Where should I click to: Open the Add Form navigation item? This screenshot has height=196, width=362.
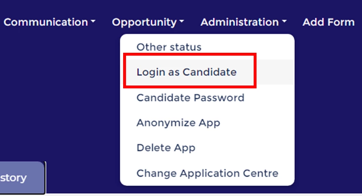point(328,22)
